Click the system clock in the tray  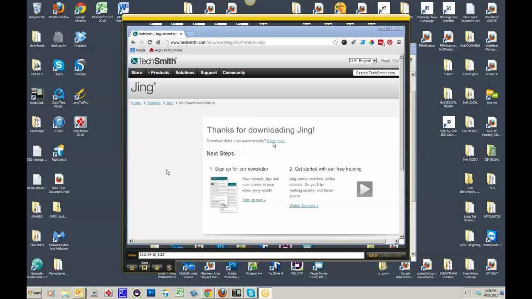click(x=490, y=293)
